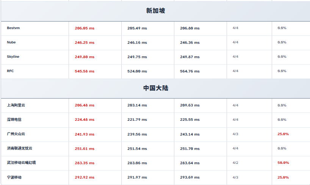
Task: Click the 564.76 ms max latency value
Action: 190,71
